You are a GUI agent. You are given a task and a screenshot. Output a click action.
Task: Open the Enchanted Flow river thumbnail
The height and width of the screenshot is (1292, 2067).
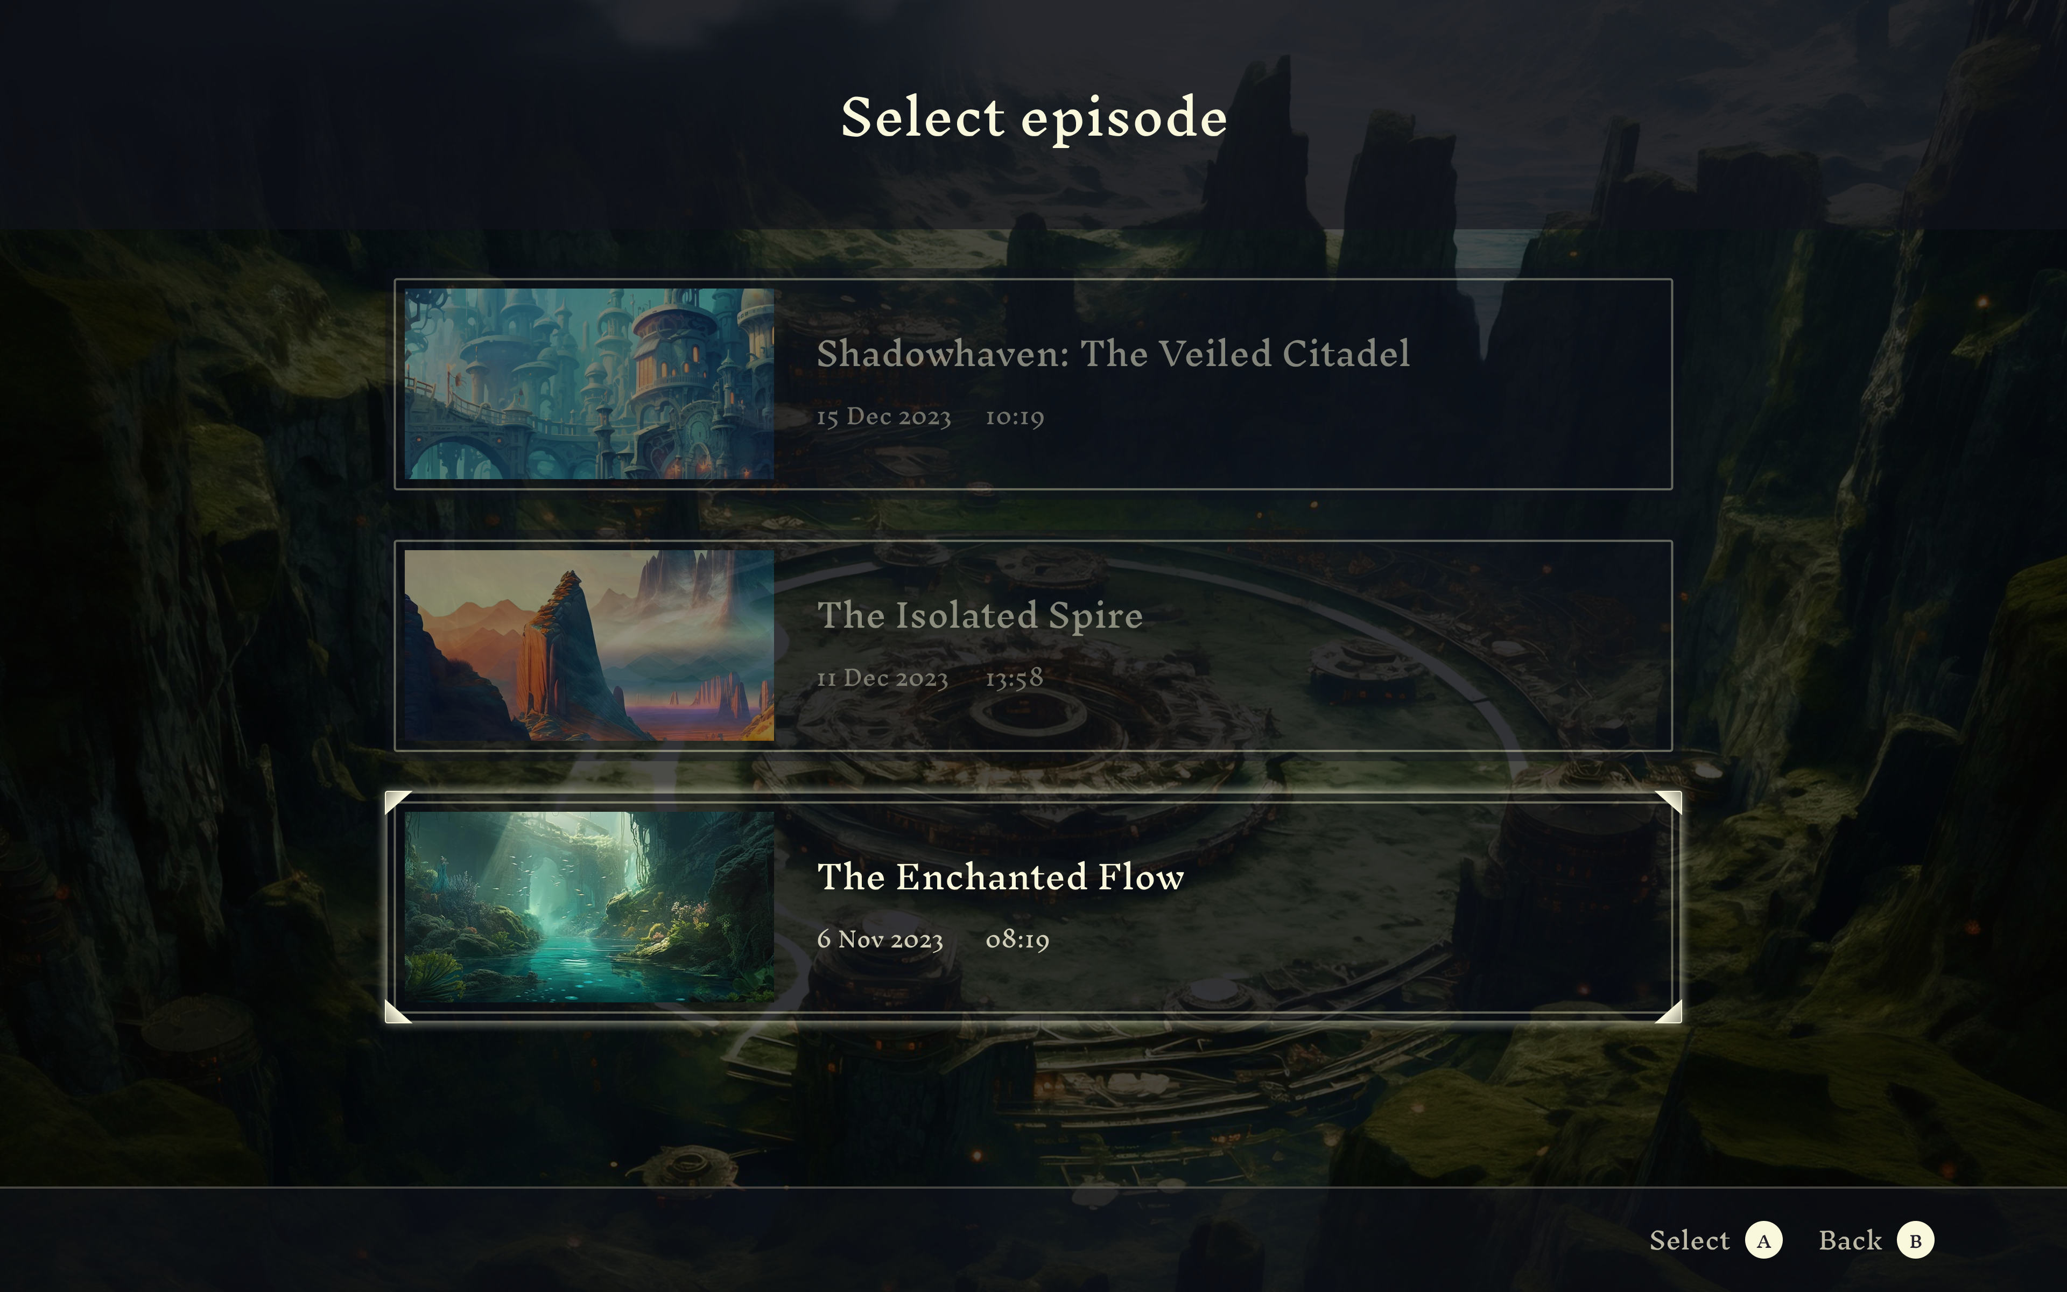pyautogui.click(x=588, y=907)
